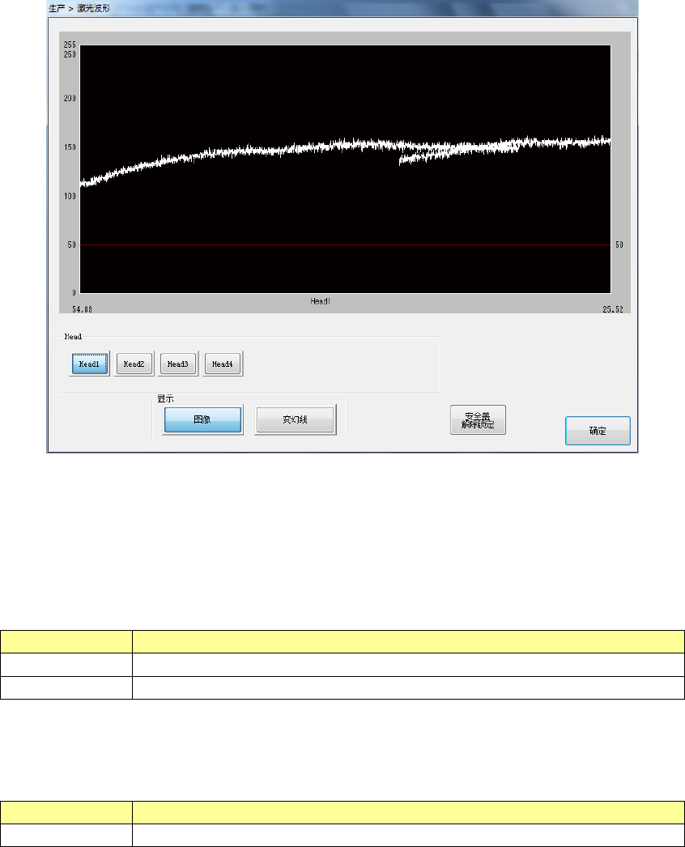Choose the 图像 display mode
Screen dimensions: 685x847
click(202, 419)
